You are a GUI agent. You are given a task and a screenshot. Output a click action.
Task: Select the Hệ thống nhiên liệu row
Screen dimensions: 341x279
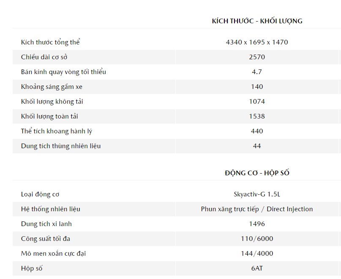point(177,209)
